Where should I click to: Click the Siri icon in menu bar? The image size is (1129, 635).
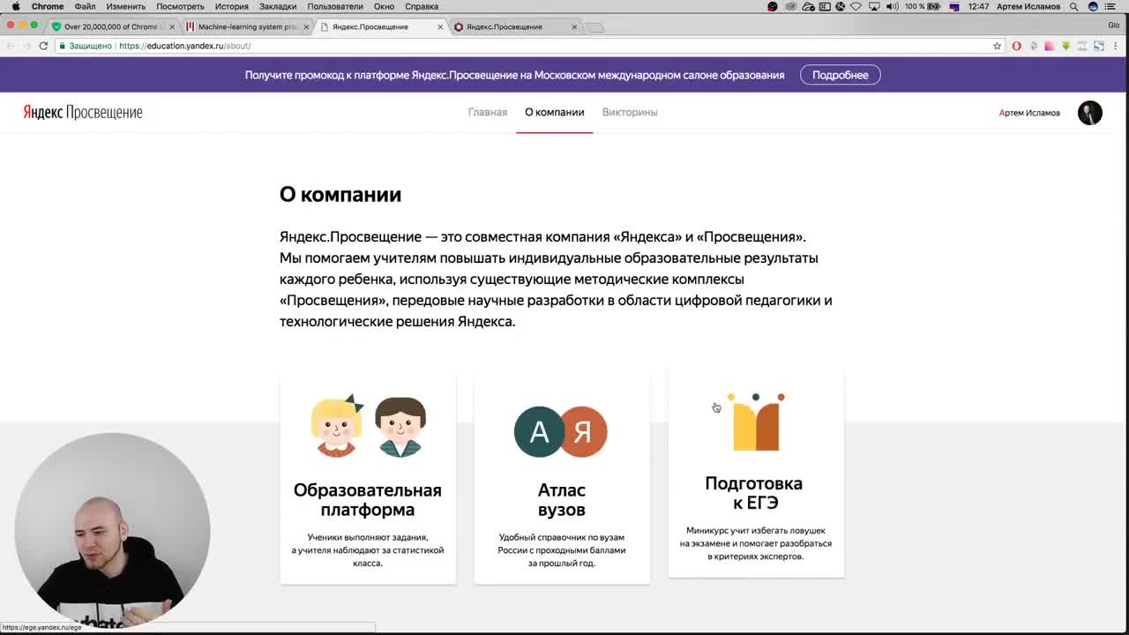pos(1093,6)
